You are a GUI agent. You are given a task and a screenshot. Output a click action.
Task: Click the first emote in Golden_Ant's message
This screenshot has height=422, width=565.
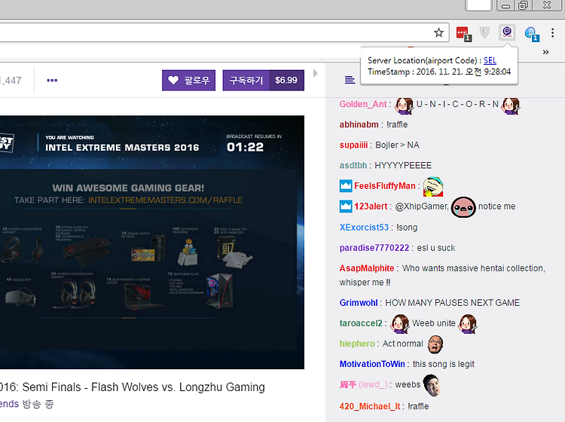point(404,106)
